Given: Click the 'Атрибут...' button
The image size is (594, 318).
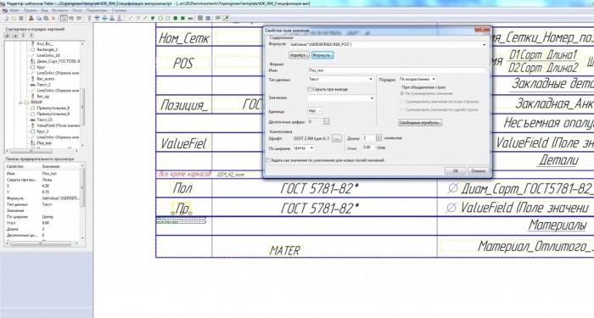Looking at the screenshot, I should click(x=299, y=55).
